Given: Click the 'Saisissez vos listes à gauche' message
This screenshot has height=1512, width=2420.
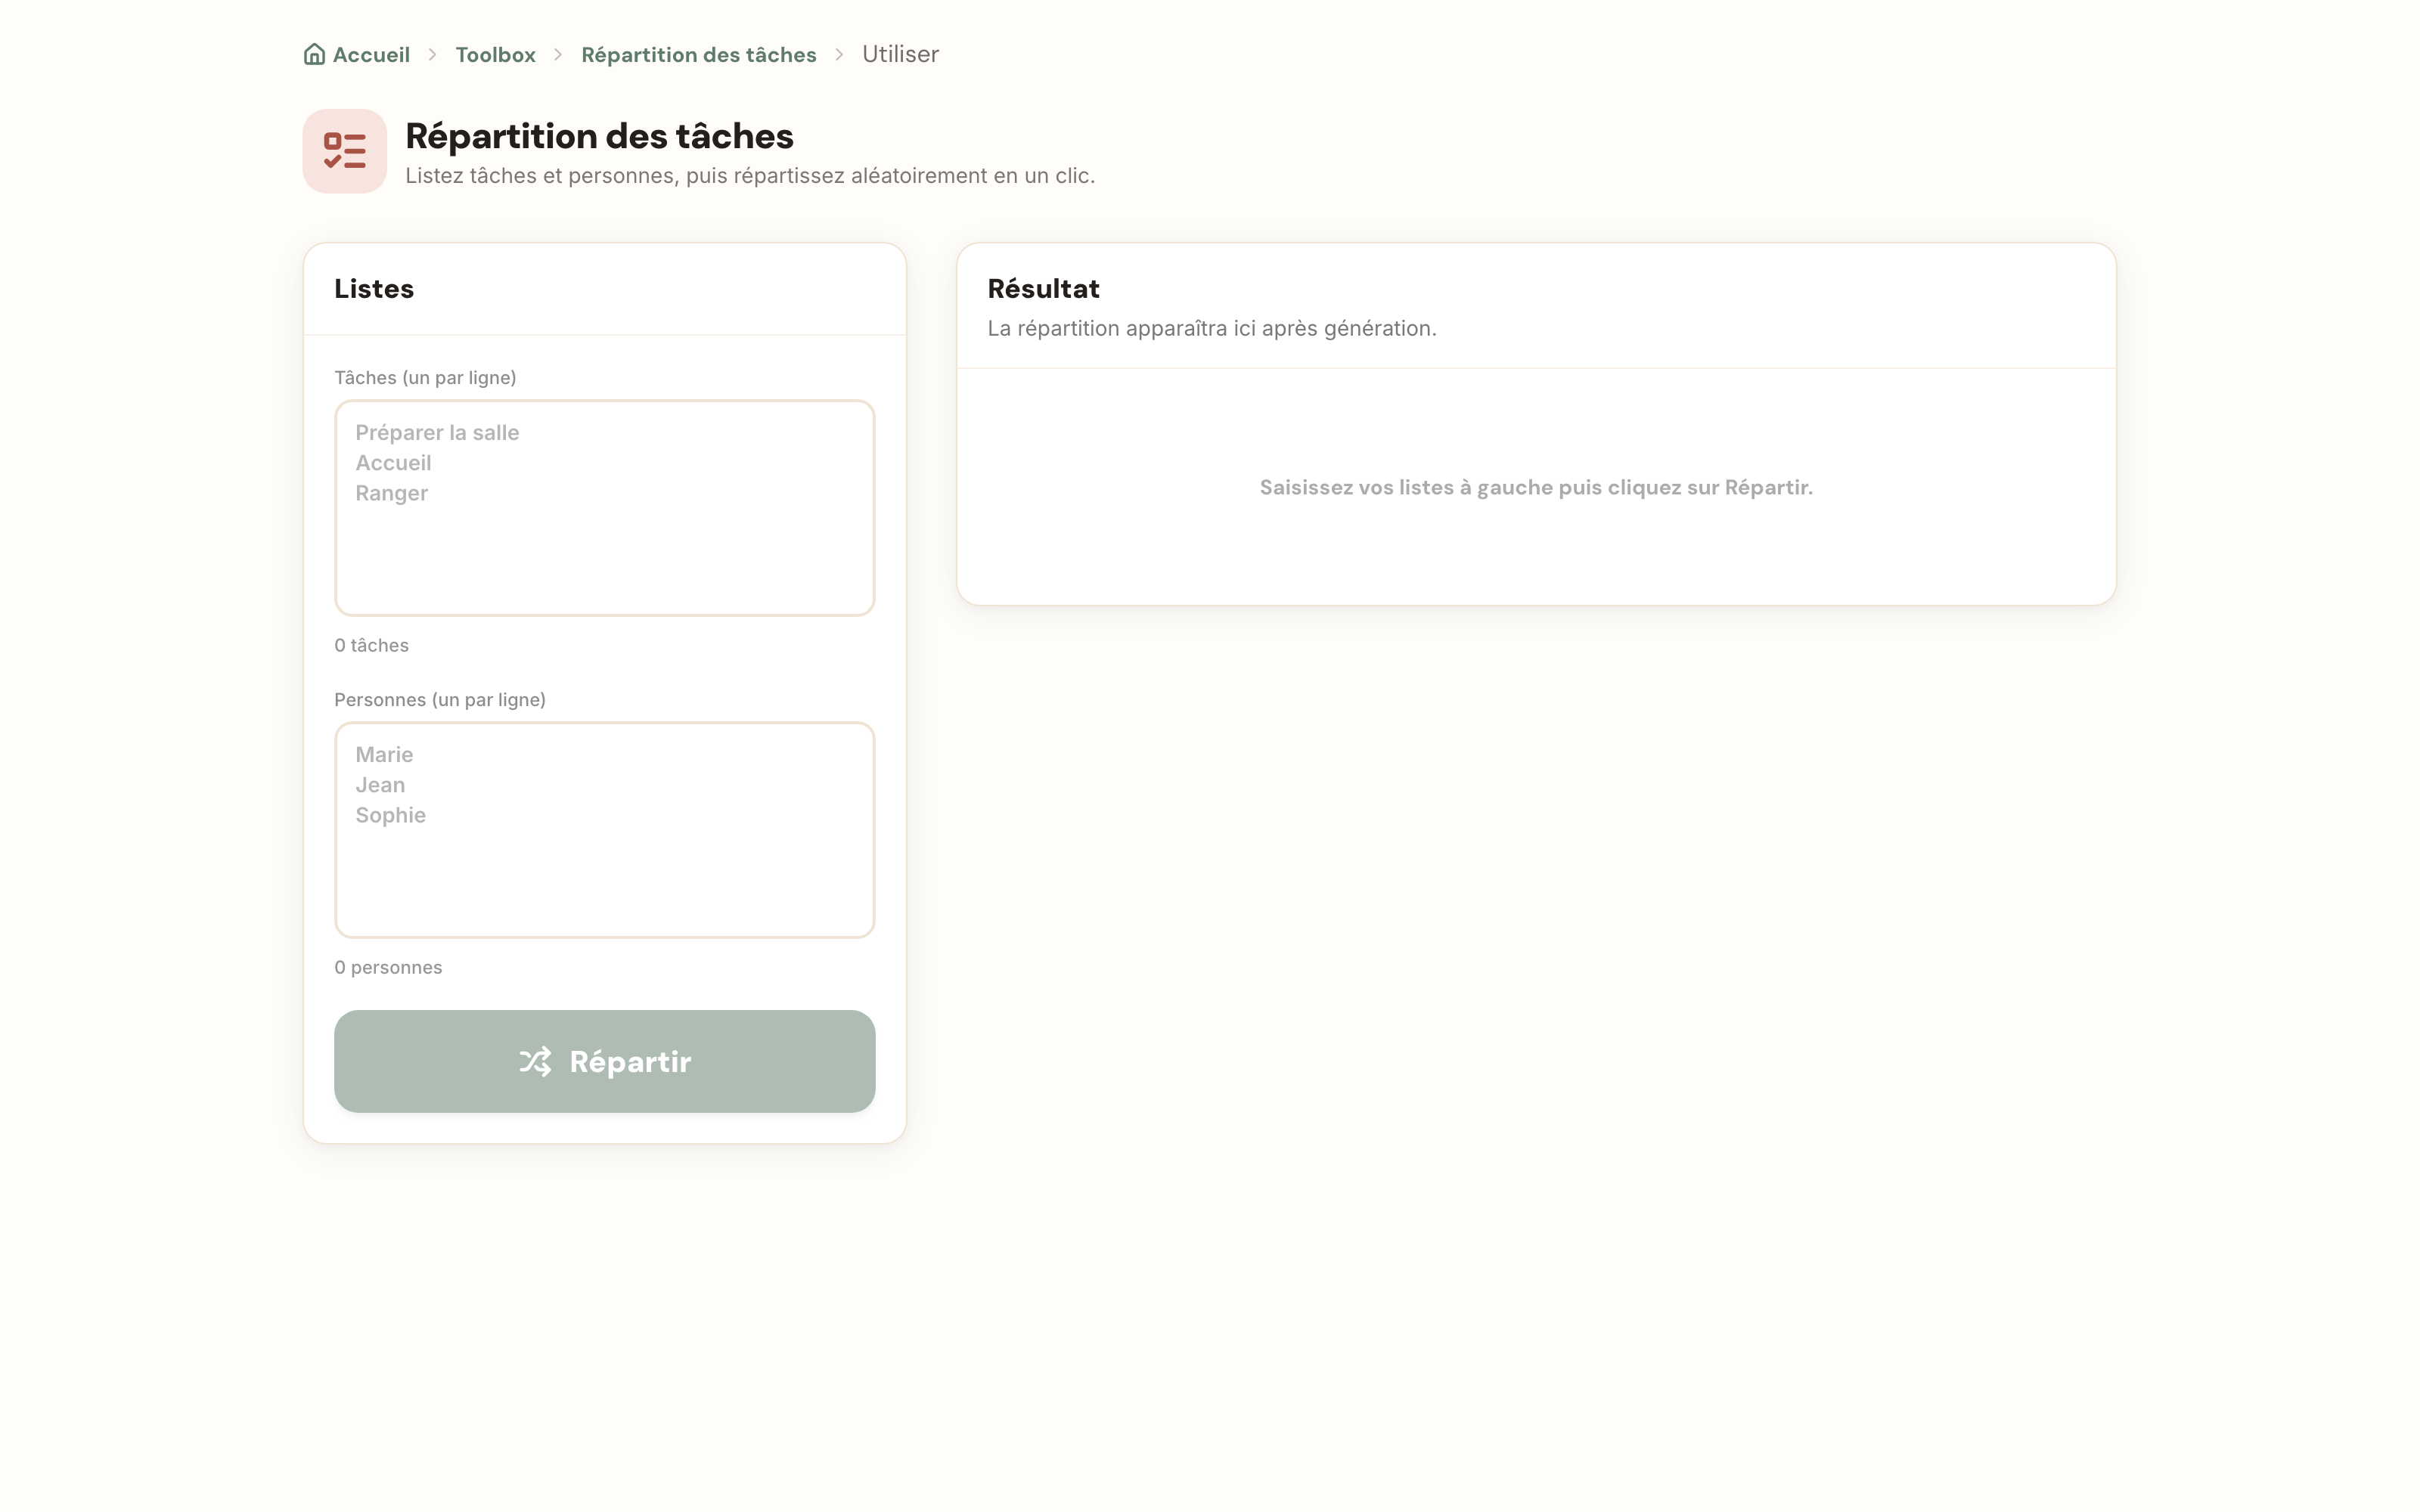Looking at the screenshot, I should click(x=1536, y=488).
